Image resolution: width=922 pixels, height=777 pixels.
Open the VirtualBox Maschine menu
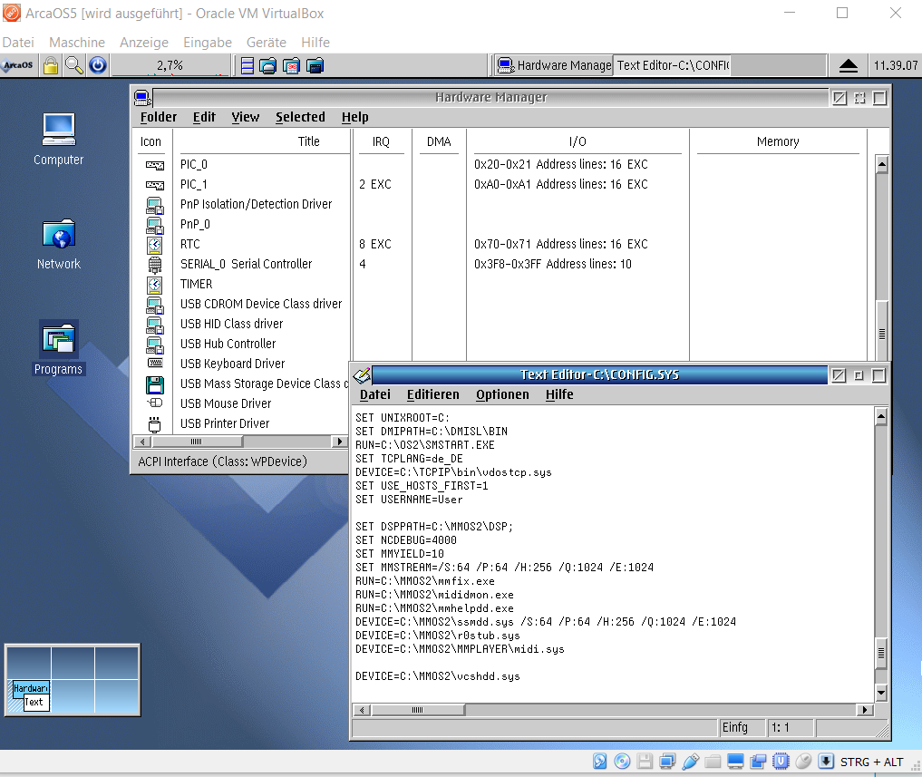click(77, 43)
